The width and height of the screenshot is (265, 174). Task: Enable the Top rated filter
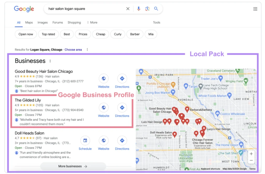(48, 34)
